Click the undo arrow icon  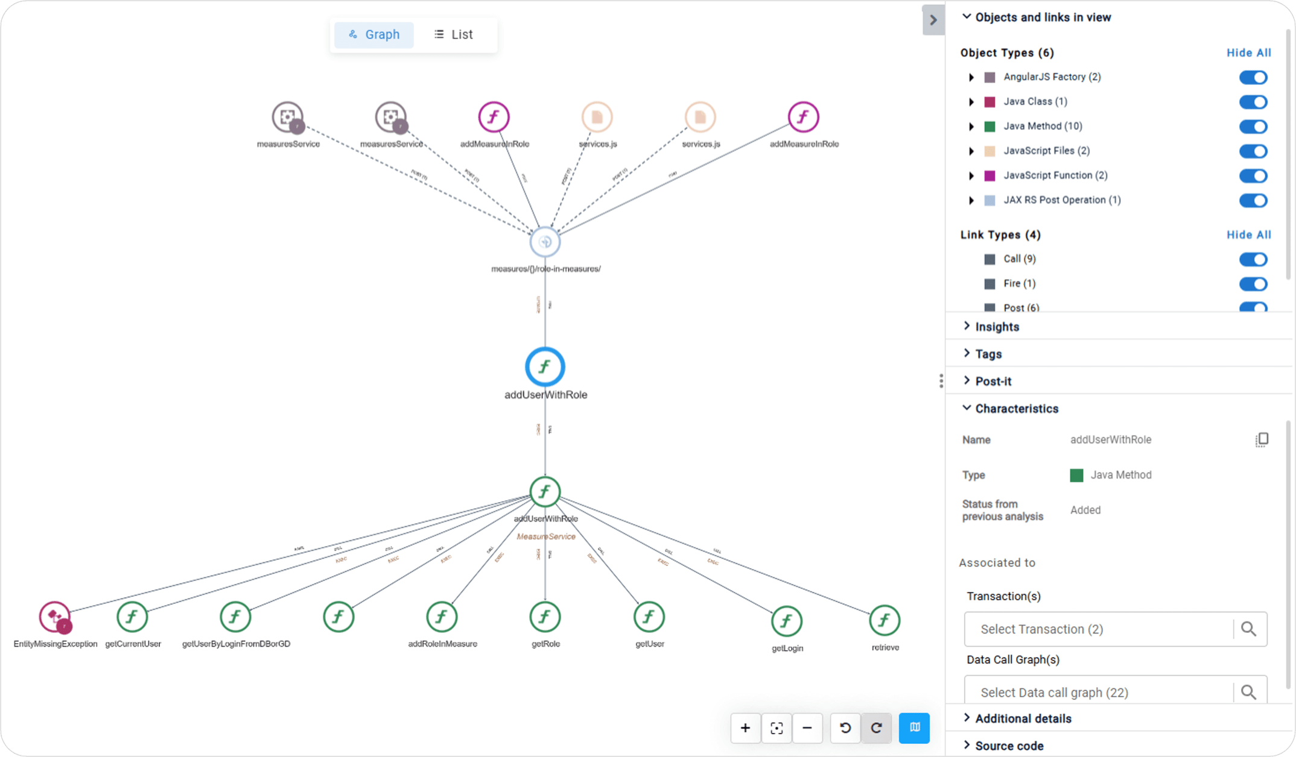[845, 728]
